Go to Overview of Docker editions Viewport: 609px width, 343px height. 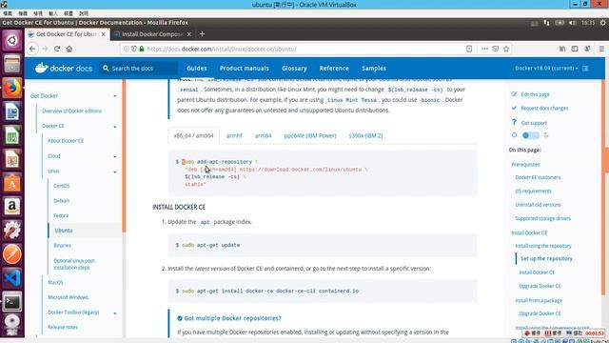point(71,111)
